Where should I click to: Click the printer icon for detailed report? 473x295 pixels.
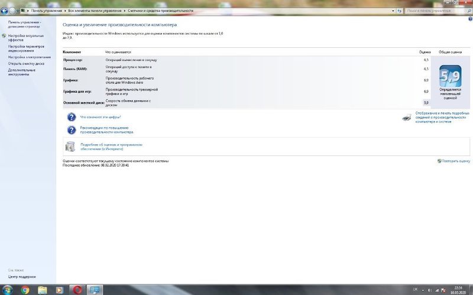(407, 117)
